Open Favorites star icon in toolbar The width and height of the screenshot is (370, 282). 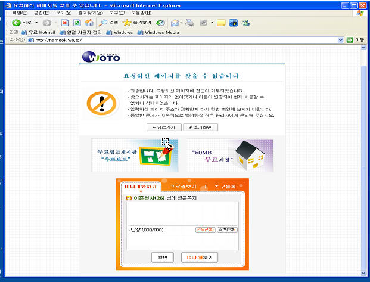point(127,23)
